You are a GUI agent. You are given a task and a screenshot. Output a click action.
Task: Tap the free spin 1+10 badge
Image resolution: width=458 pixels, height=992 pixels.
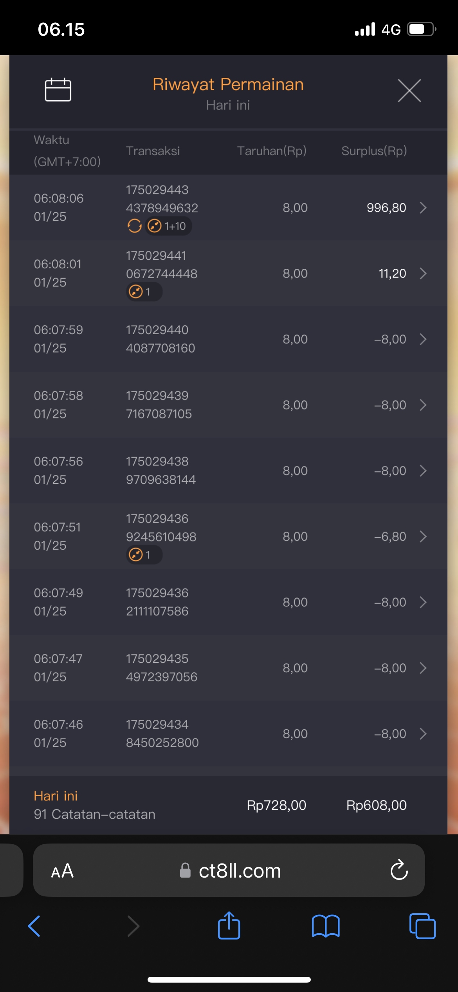168,226
